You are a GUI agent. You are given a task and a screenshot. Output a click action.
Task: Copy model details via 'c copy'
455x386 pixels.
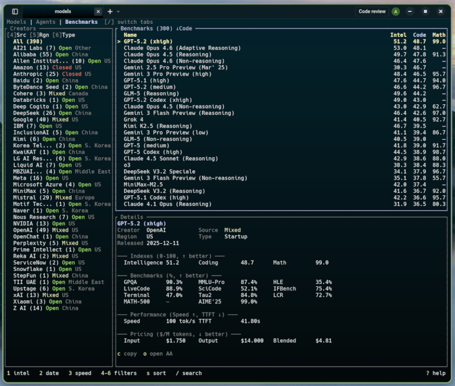click(127, 354)
